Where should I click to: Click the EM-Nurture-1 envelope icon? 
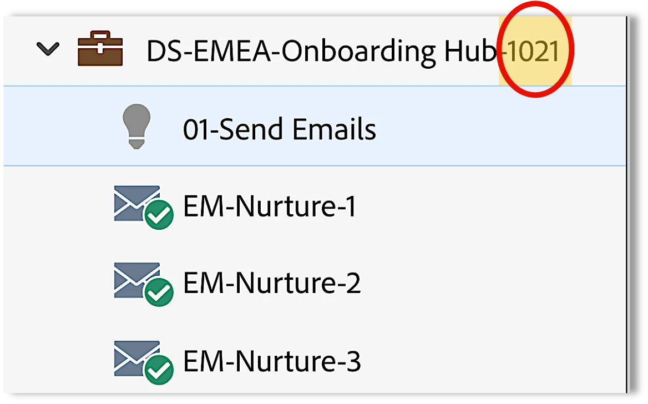point(136,204)
